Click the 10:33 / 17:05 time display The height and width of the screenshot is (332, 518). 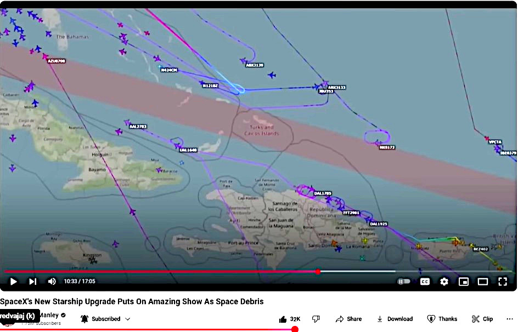(79, 281)
